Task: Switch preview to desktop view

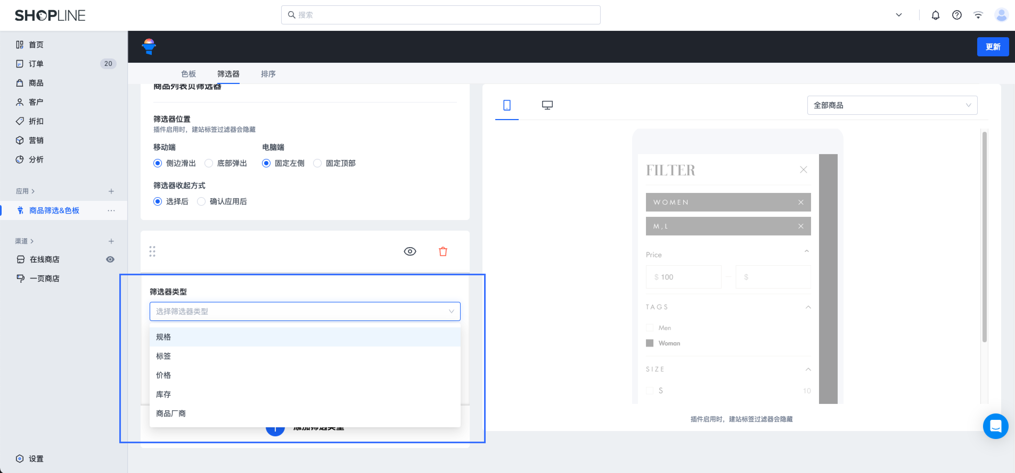Action: 547,105
